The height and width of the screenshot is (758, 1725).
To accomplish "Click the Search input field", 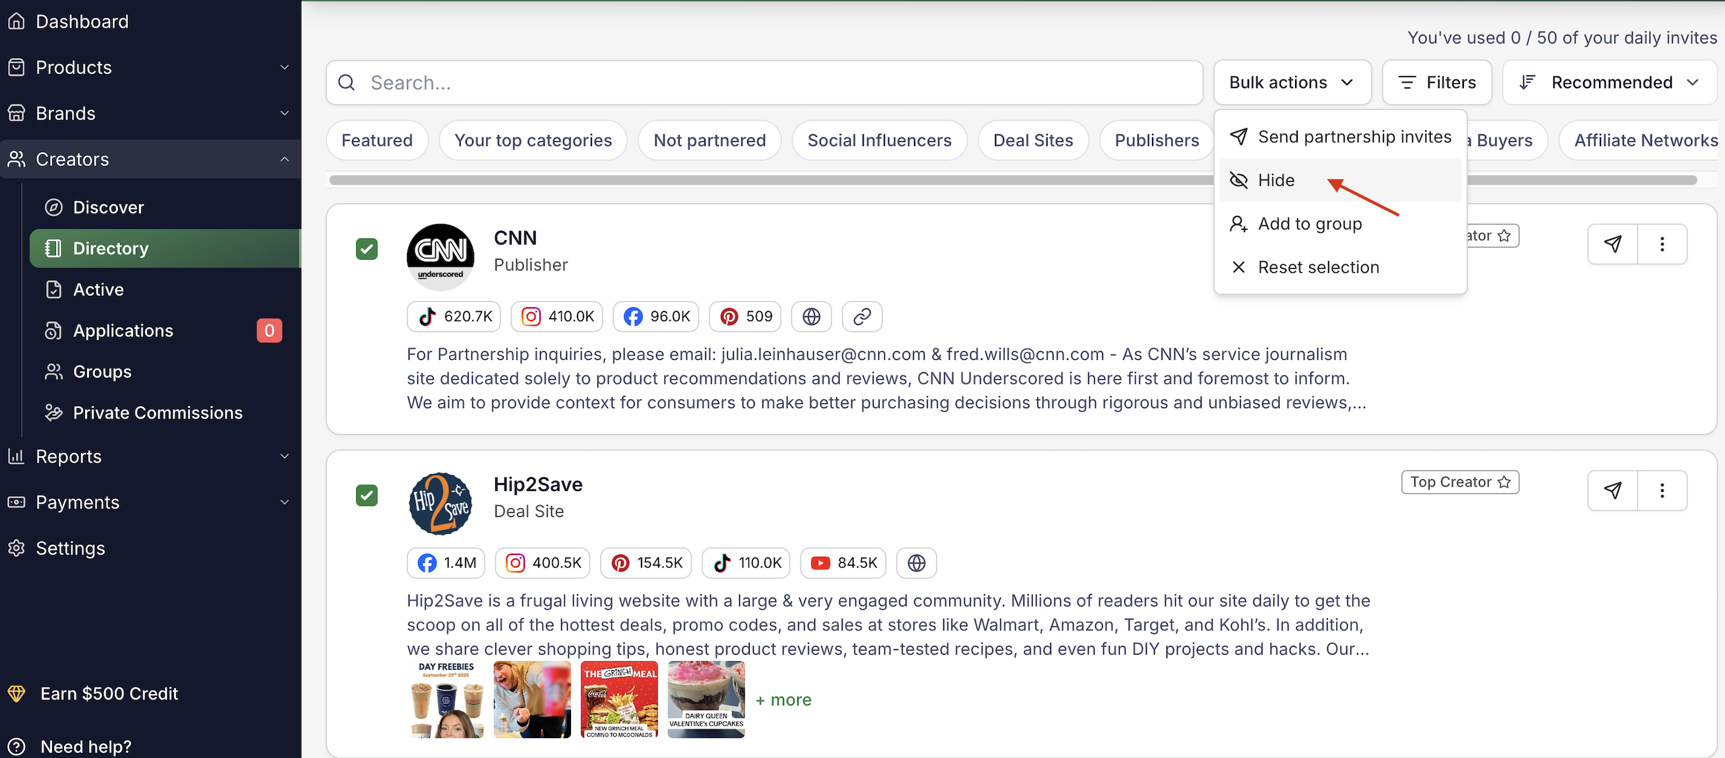I will tap(764, 82).
